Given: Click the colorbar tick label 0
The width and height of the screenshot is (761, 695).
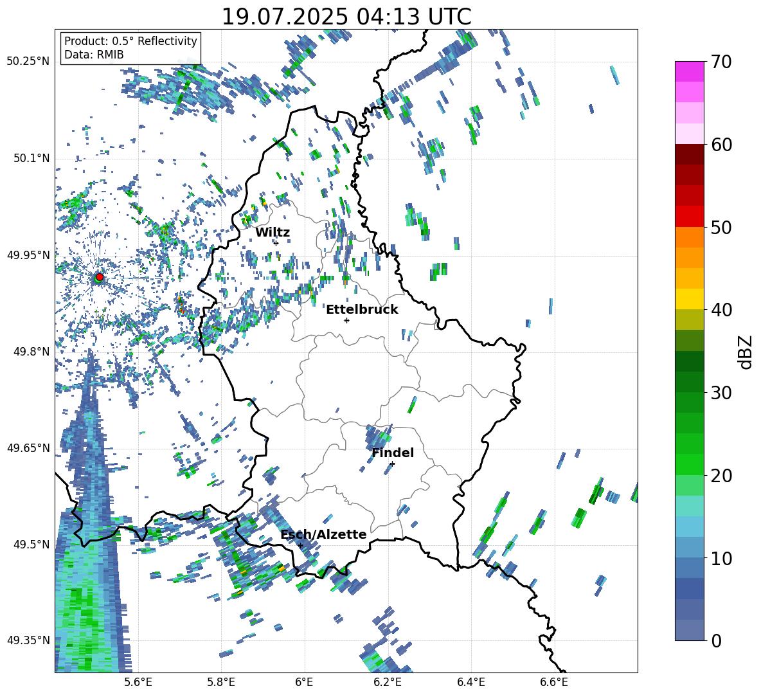Looking at the screenshot, I should coord(716,640).
